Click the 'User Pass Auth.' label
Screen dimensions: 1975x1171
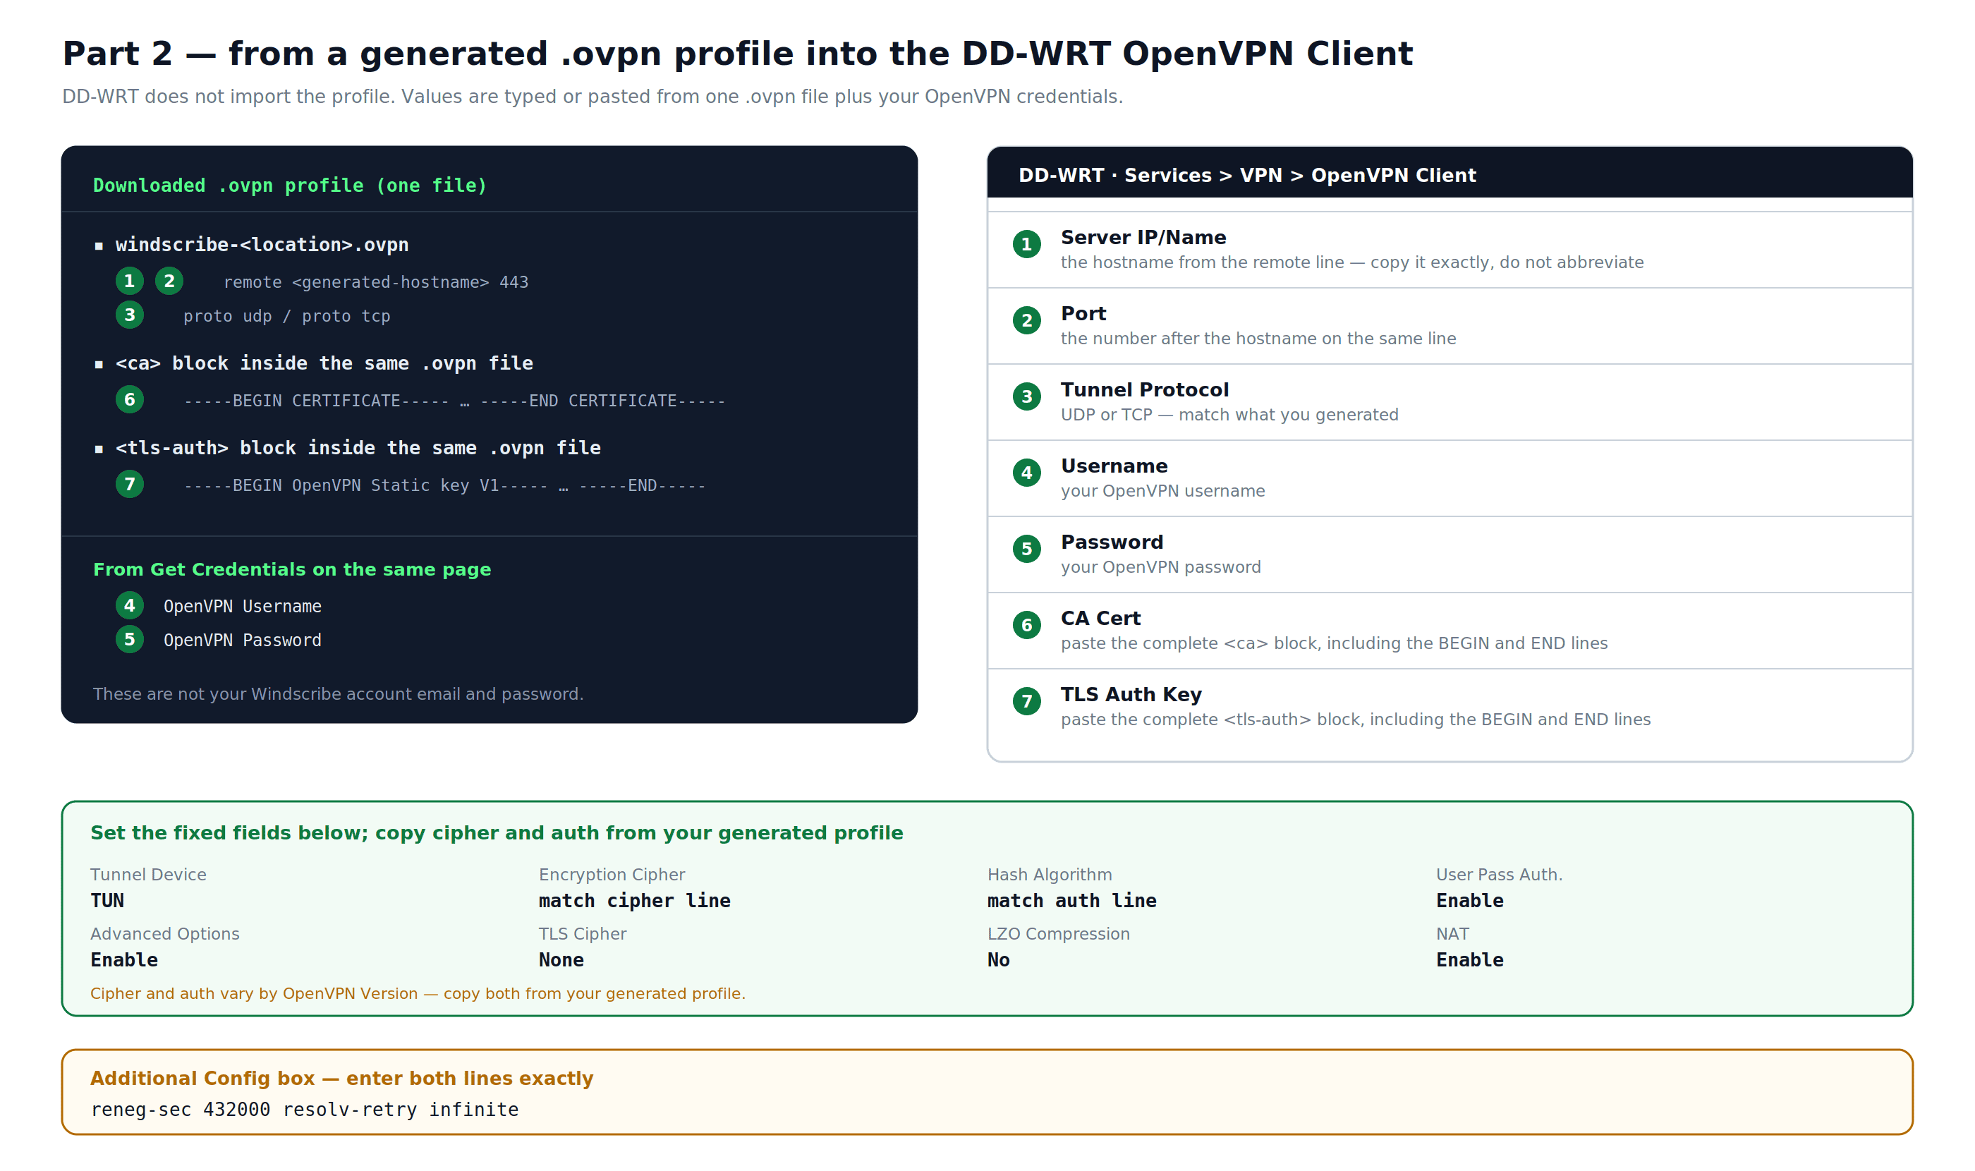point(1499,874)
